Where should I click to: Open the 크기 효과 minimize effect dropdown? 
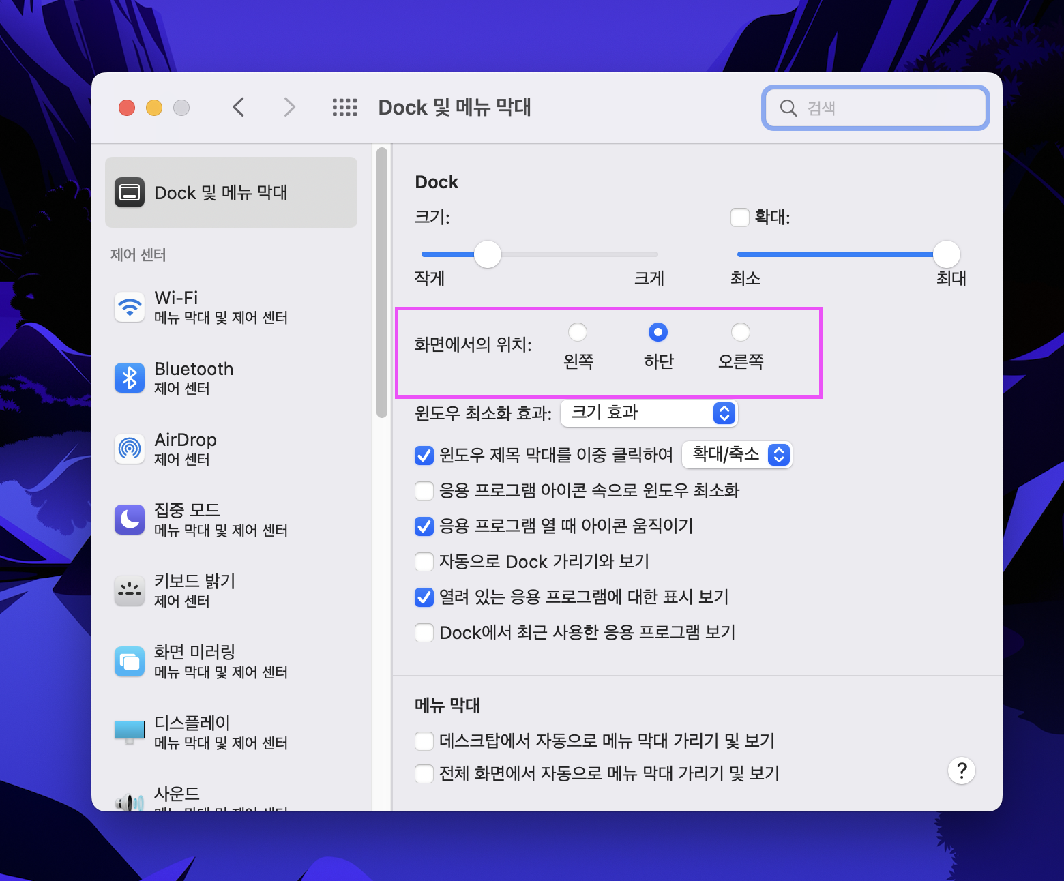tap(649, 413)
